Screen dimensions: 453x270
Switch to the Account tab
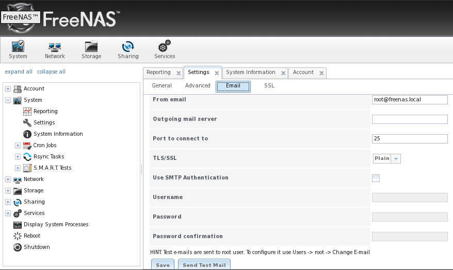pos(303,72)
